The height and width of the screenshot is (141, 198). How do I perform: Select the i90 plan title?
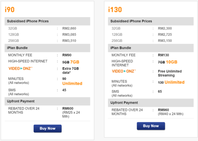pos(10,10)
